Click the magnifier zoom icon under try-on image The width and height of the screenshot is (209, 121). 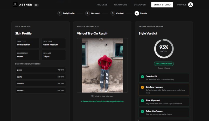tap(93, 96)
